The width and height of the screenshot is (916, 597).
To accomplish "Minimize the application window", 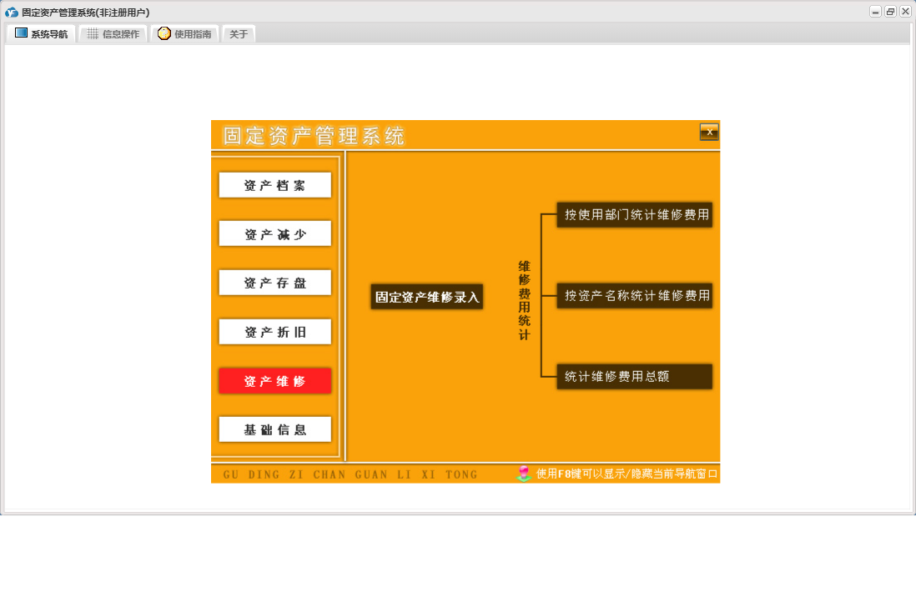I will [875, 12].
